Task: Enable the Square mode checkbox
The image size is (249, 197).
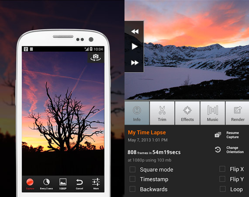Action: (x=132, y=169)
